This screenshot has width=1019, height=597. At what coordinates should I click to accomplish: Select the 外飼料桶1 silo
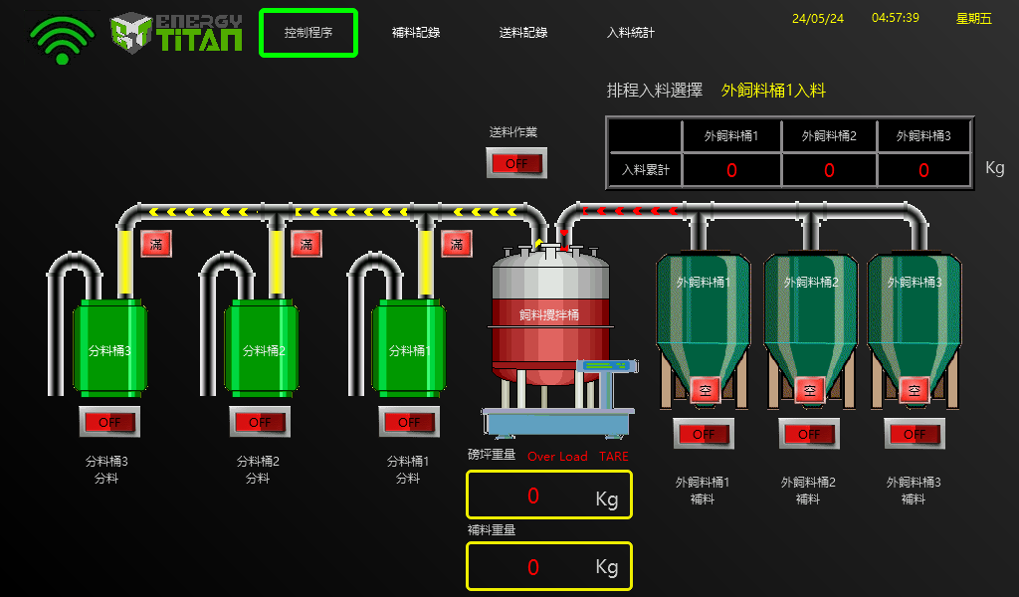704,318
